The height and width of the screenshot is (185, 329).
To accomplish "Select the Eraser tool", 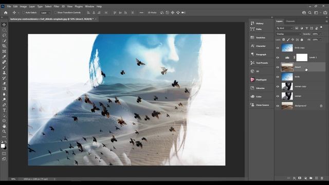I will coord(4,83).
